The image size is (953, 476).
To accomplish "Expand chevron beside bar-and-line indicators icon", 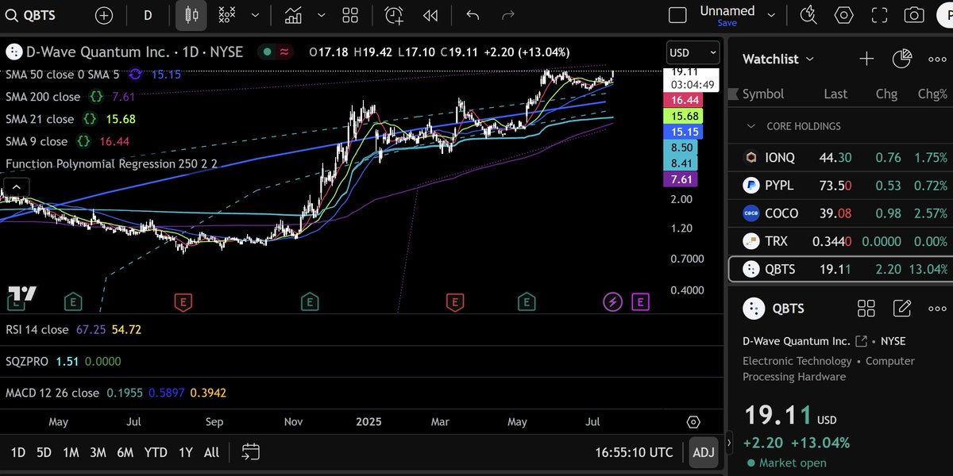I will coord(321,15).
